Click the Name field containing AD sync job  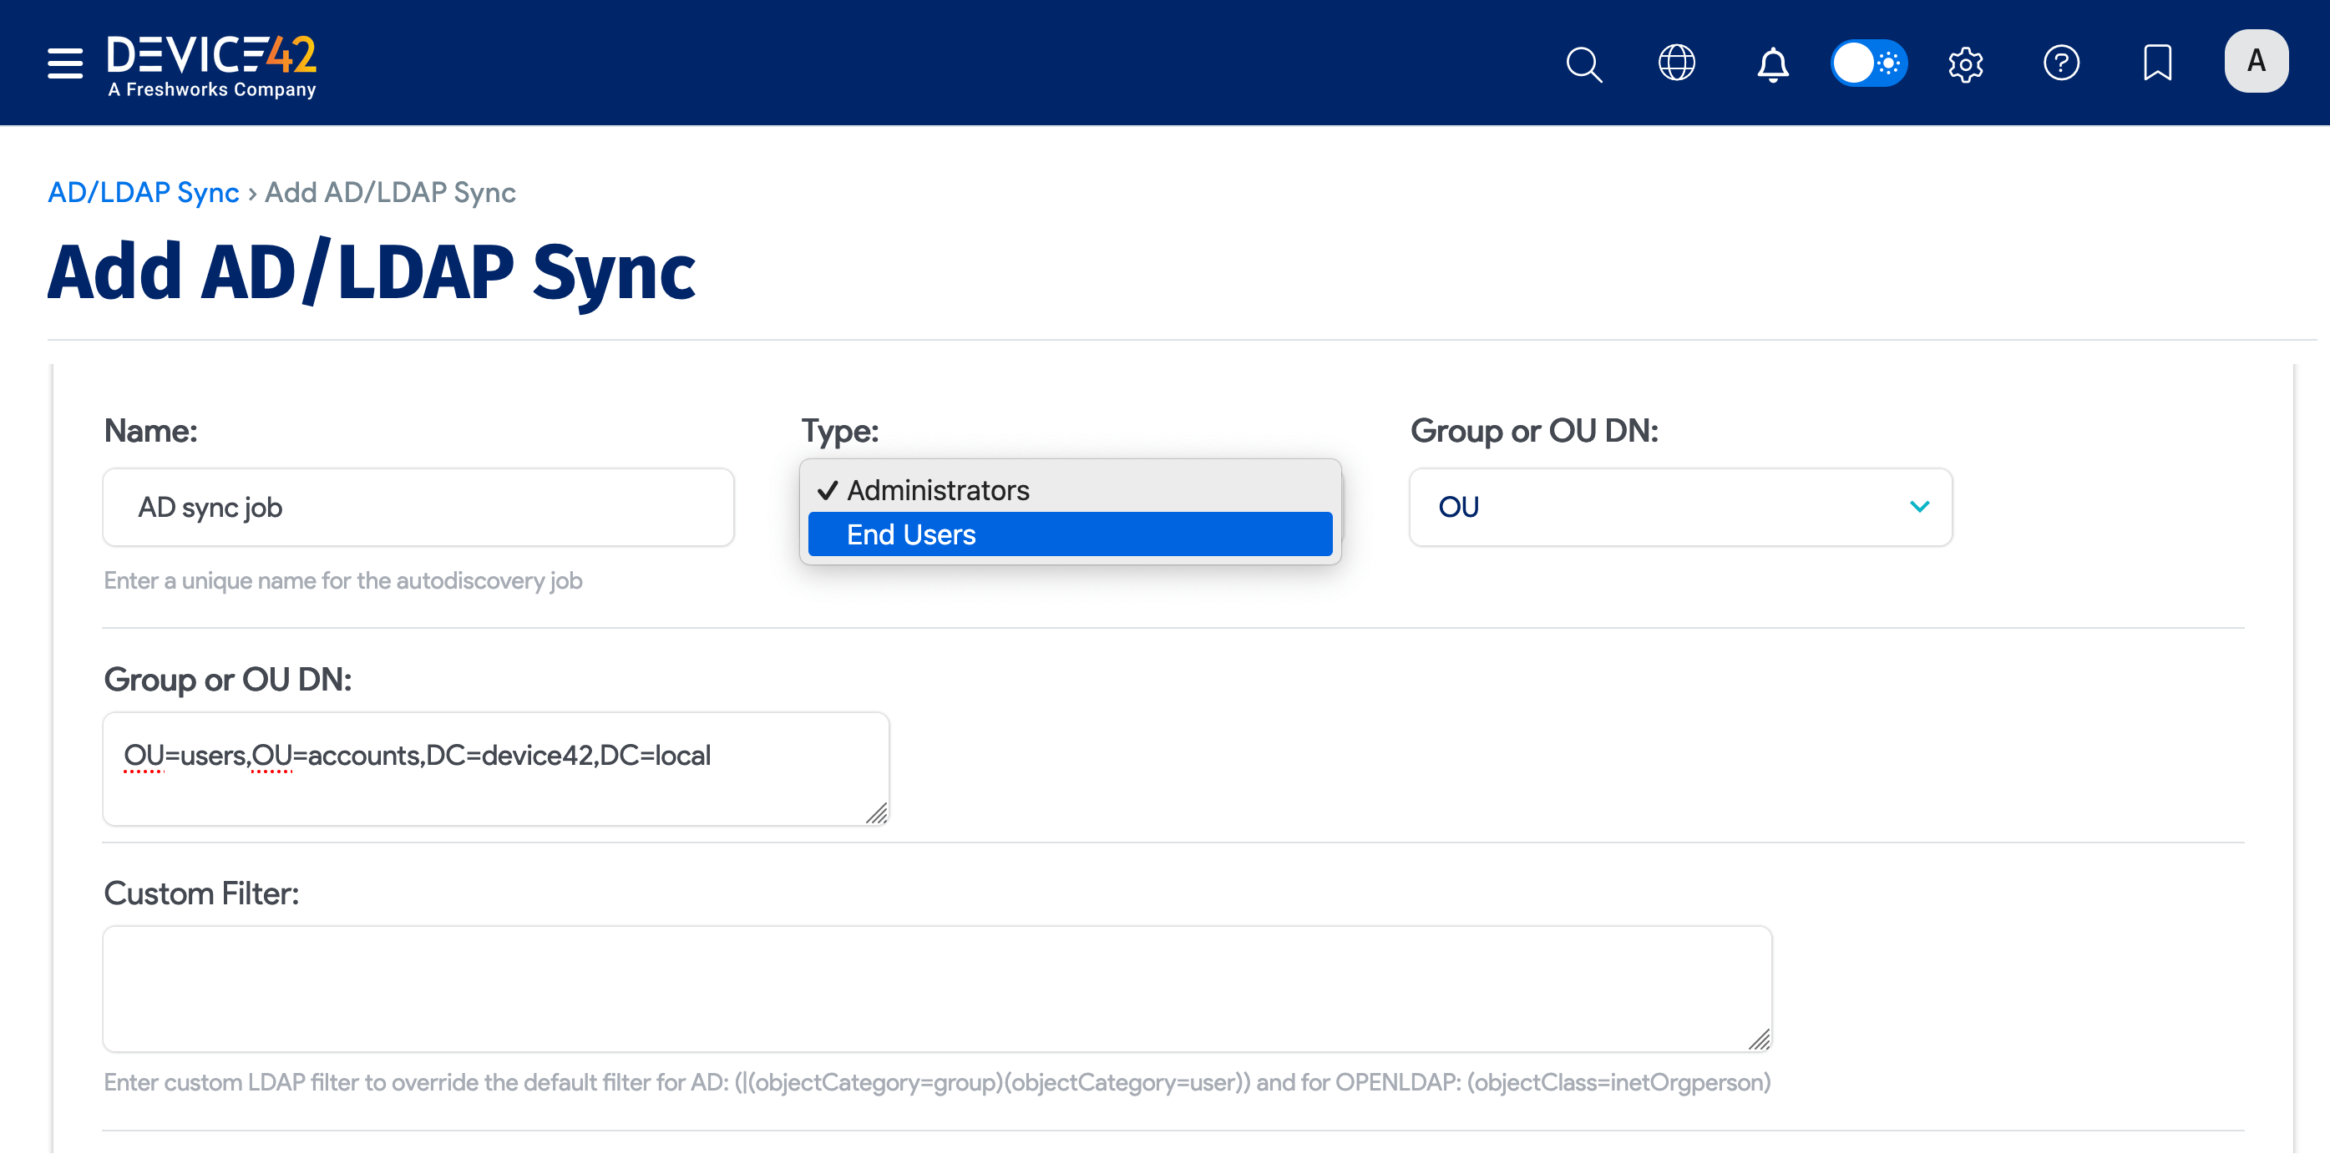point(418,507)
